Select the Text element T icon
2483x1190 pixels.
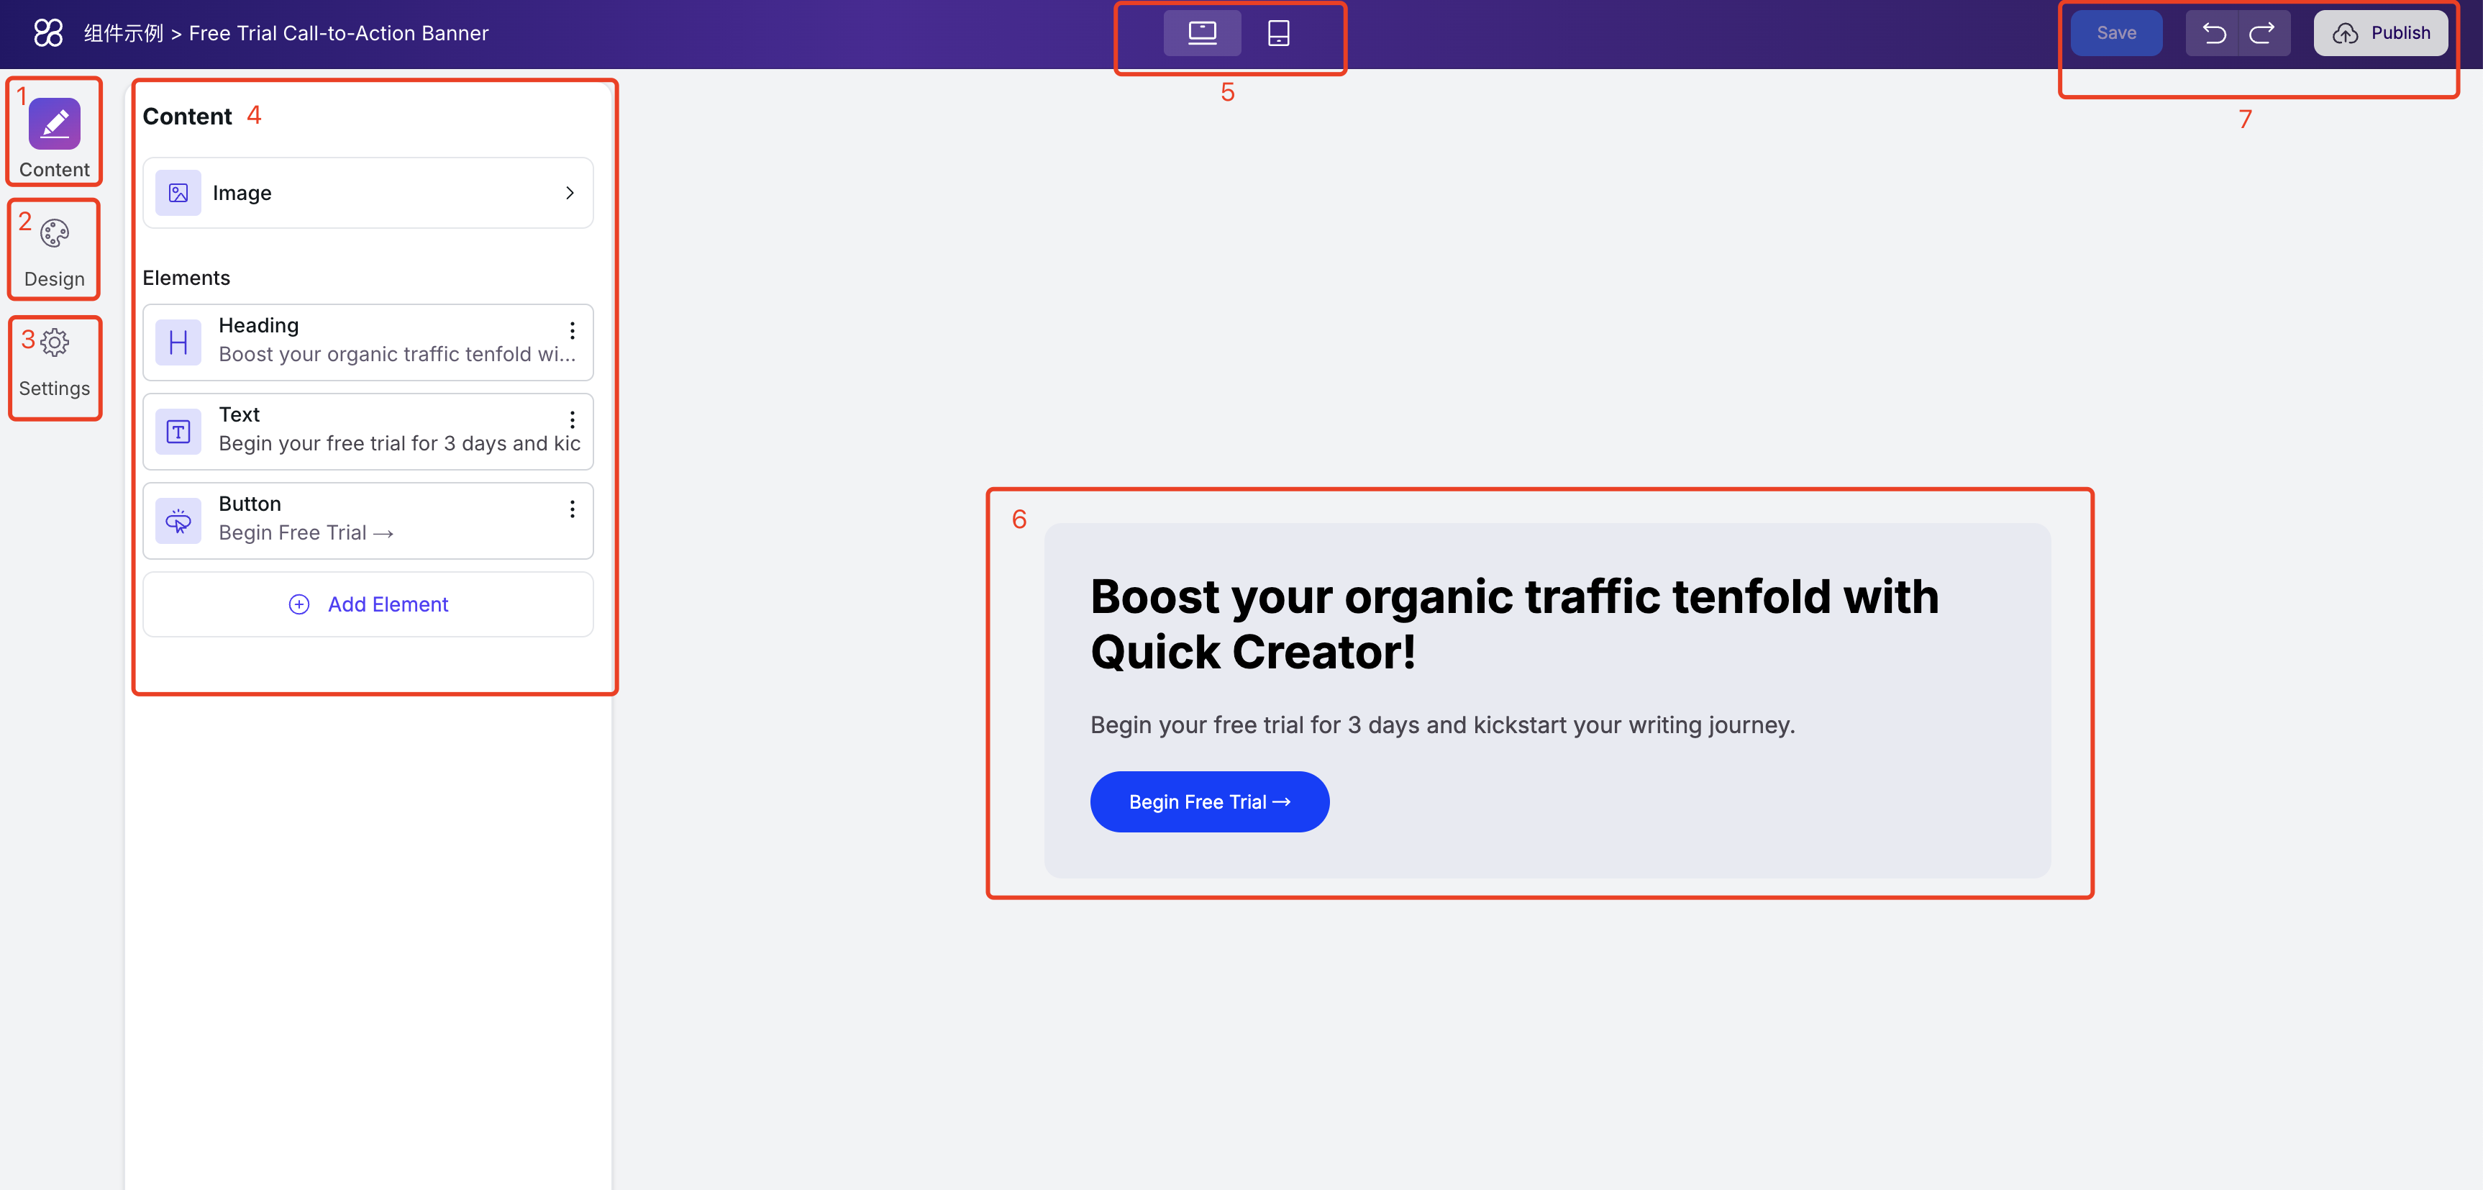point(178,432)
